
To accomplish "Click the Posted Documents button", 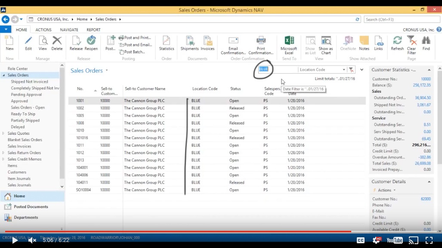I will 32,207.
